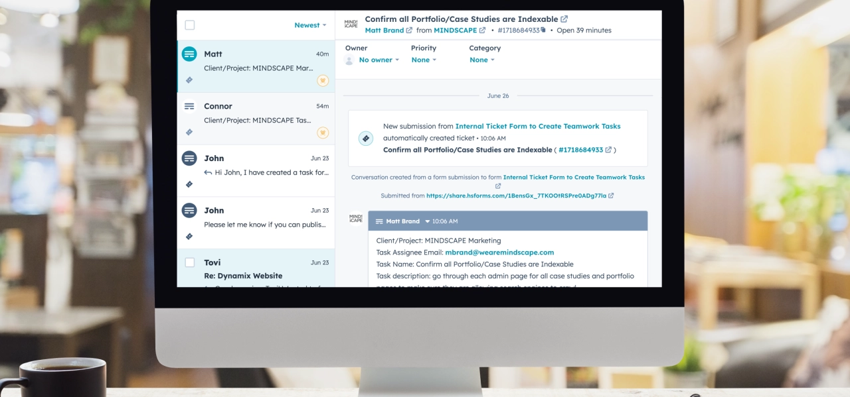Open ticket title in new window icon
The height and width of the screenshot is (397, 850).
(564, 19)
